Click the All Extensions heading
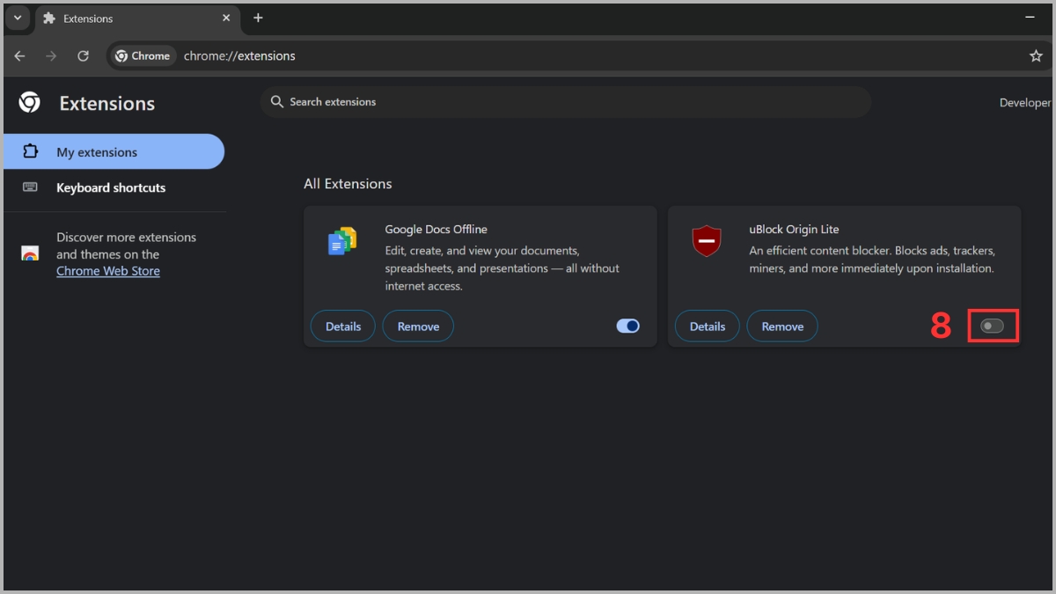 [x=348, y=184]
